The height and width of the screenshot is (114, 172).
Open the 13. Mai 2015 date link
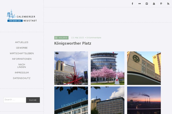tap(77, 38)
